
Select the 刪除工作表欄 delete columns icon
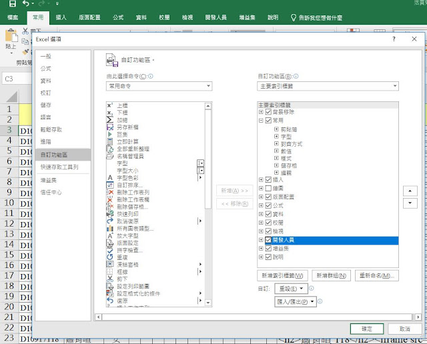[109, 199]
